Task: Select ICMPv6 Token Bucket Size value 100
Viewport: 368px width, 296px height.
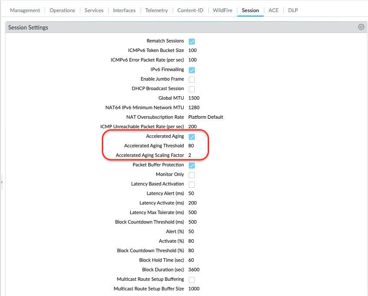Action: [192, 50]
